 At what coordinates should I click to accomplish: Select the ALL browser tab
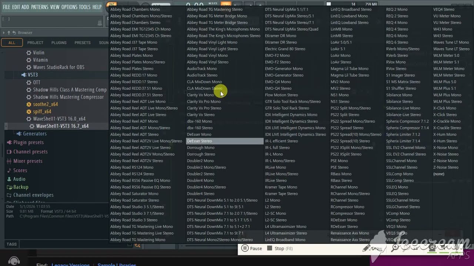pos(12,42)
